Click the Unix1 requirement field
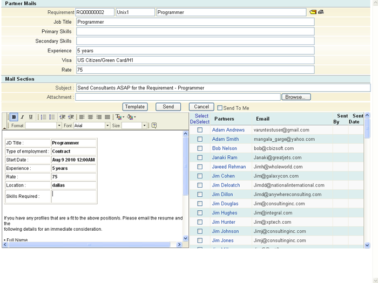378x283 pixels. 135,12
